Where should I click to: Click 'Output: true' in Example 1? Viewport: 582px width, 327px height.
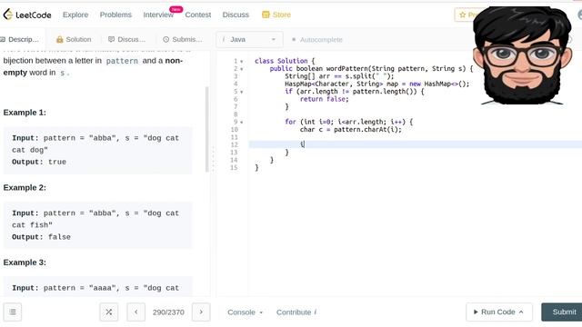(39, 162)
